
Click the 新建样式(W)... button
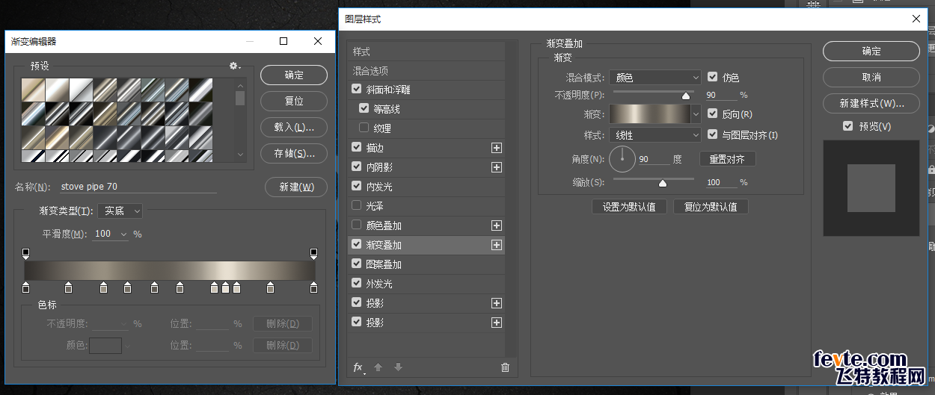[x=871, y=103]
